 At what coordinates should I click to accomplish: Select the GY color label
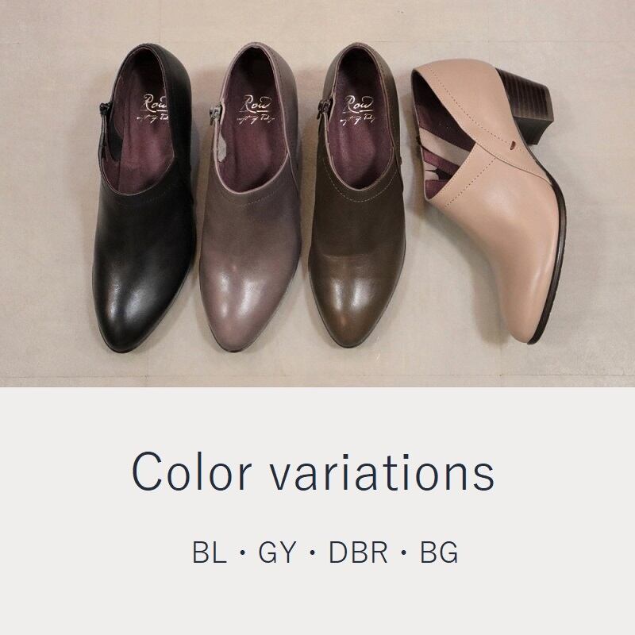[x=277, y=552]
